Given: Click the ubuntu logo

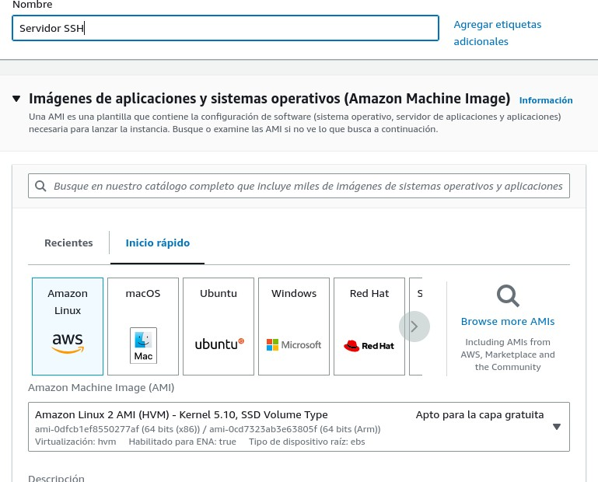Looking at the screenshot, I should (x=219, y=344).
